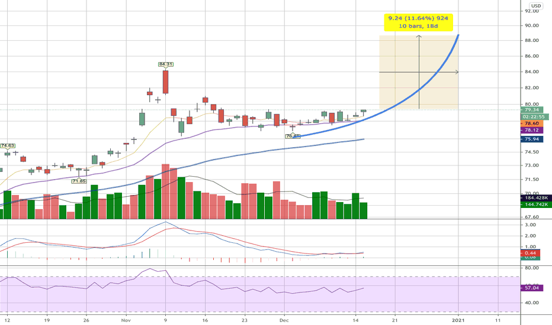Click the 2021 label on time axis
Viewport: 552px width, 325px height.
458,320
